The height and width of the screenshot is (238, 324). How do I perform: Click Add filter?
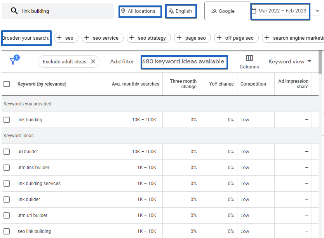[x=122, y=61]
